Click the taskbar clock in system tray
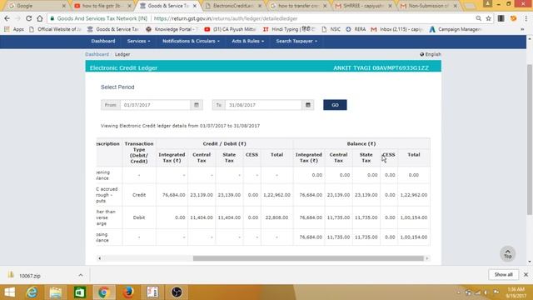 click(516, 292)
